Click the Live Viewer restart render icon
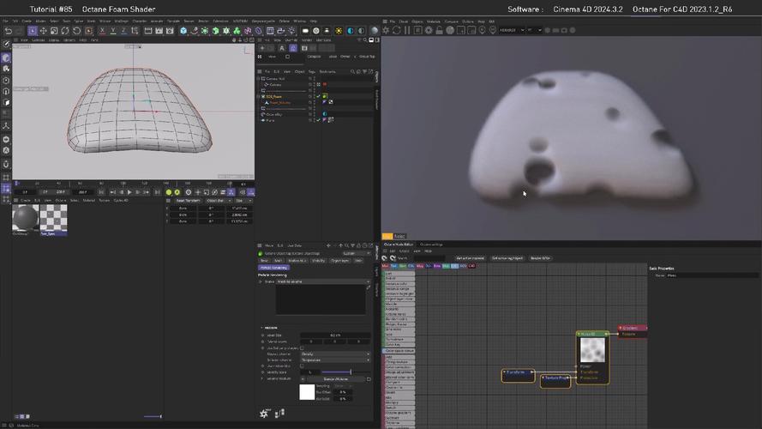Screen dimensions: 762x429 coord(397,30)
